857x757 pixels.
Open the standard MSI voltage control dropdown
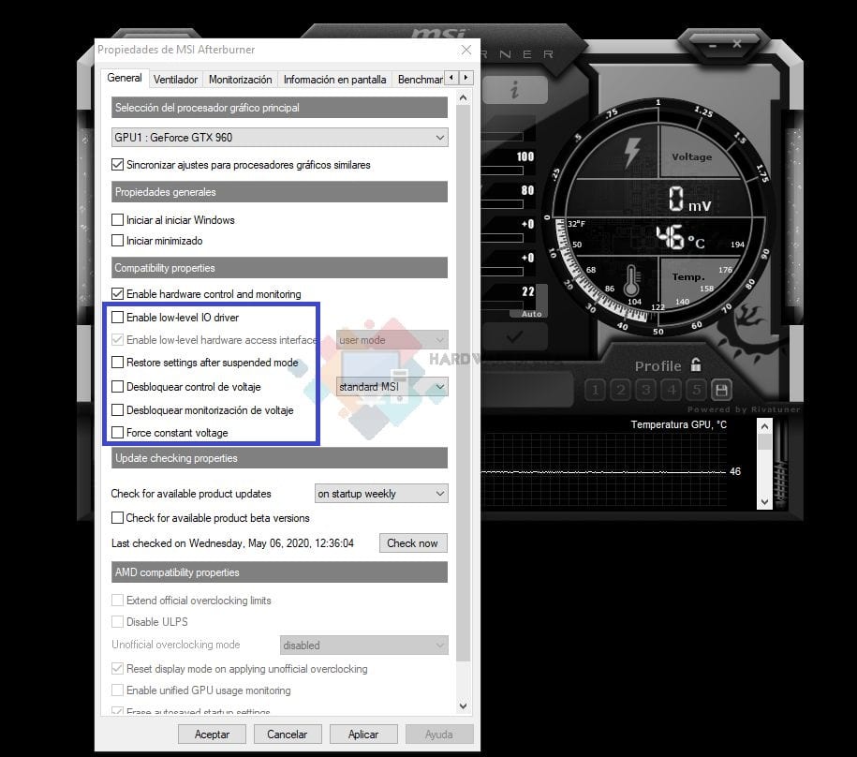(392, 386)
